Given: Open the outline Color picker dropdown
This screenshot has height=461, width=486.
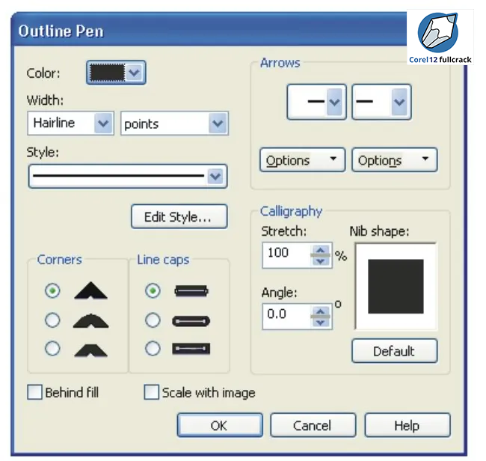Looking at the screenshot, I should (x=116, y=73).
